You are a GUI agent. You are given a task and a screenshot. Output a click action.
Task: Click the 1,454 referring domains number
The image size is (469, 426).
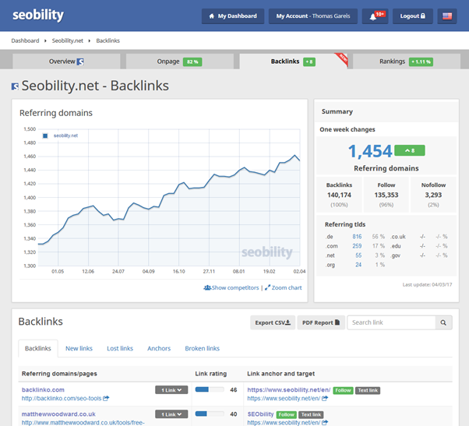[370, 151]
